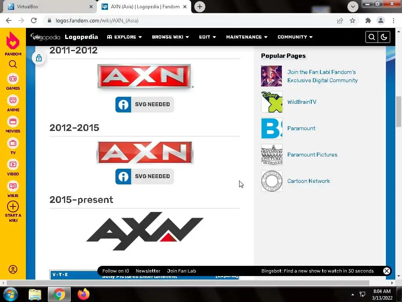Open the 2015-present AXN logo image
The image size is (402, 302).
tap(144, 231)
